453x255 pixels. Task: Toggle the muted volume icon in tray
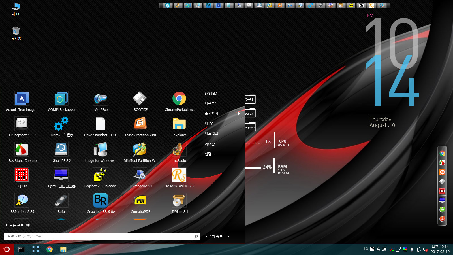tap(425, 249)
